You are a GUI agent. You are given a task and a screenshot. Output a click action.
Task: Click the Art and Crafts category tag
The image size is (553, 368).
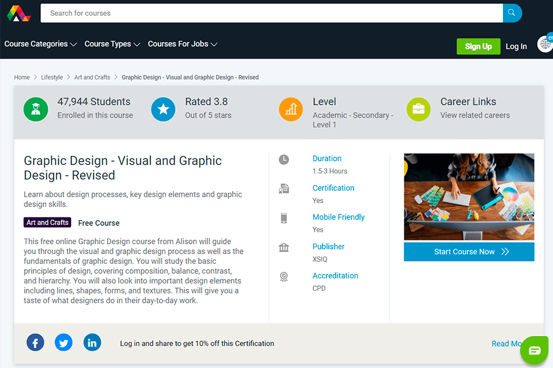point(47,223)
